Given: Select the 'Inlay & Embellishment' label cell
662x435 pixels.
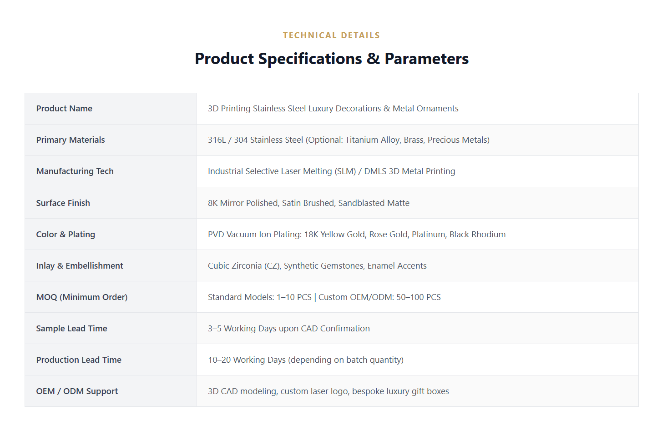Looking at the screenshot, I should click(x=111, y=265).
